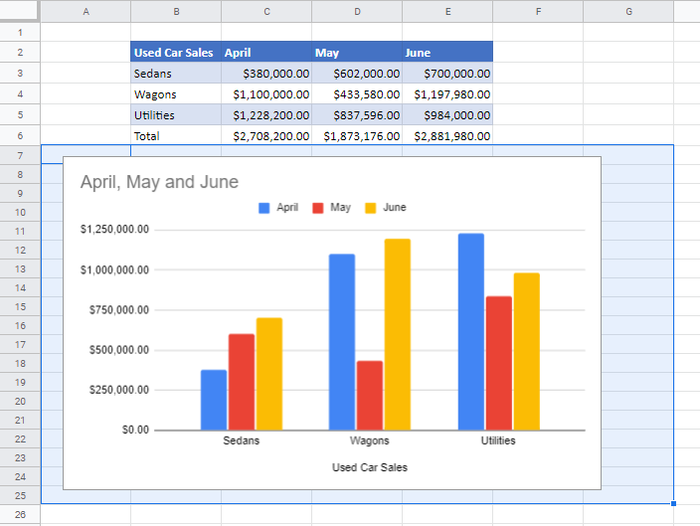700x526 pixels.
Task: Select the Used Car Sales header cell
Action: [x=175, y=52]
